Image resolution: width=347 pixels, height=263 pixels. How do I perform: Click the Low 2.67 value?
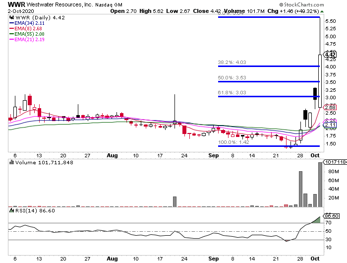click(x=178, y=11)
